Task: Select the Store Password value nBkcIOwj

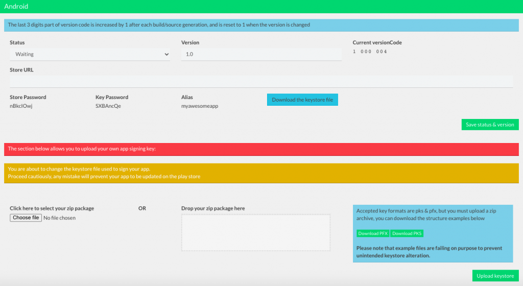Action: point(21,106)
